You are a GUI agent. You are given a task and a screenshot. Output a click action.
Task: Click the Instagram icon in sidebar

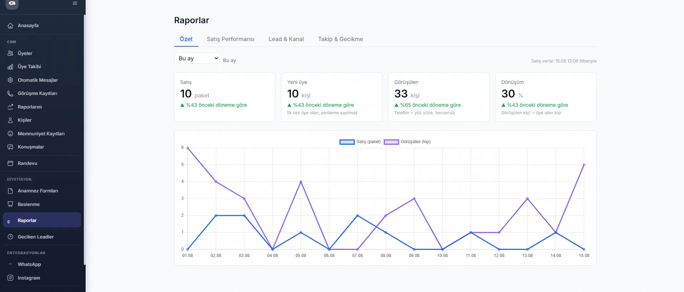pos(10,278)
